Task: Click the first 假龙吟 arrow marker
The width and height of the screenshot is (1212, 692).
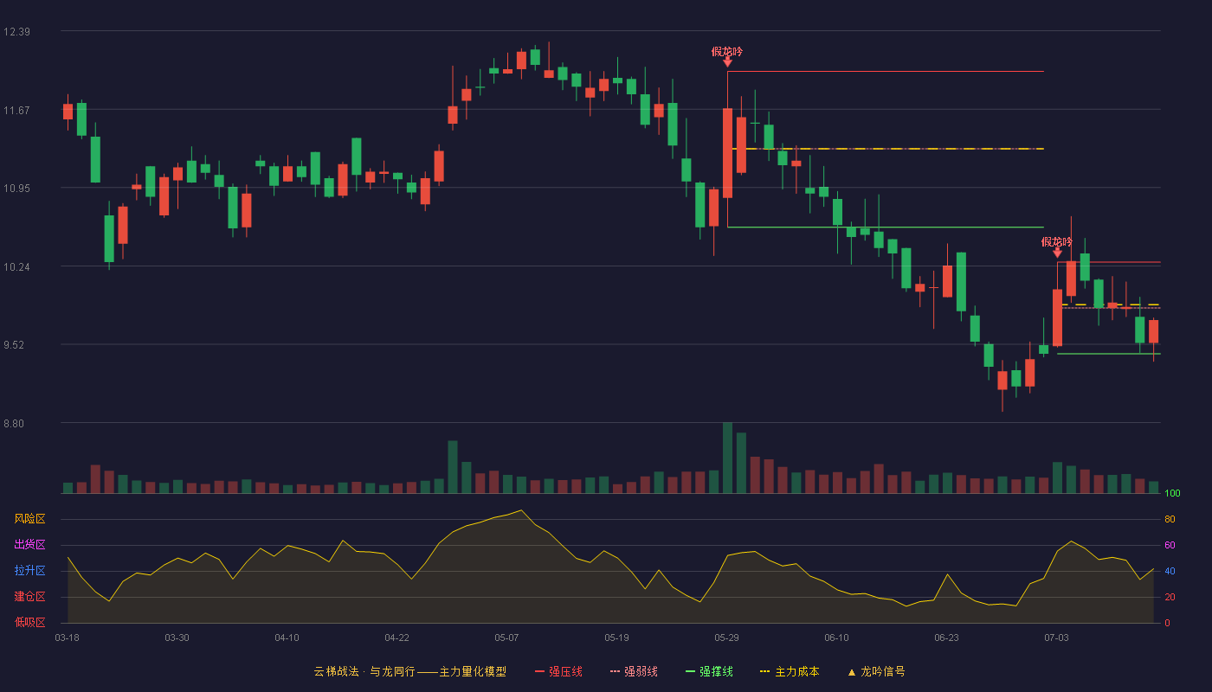Action: pos(727,61)
